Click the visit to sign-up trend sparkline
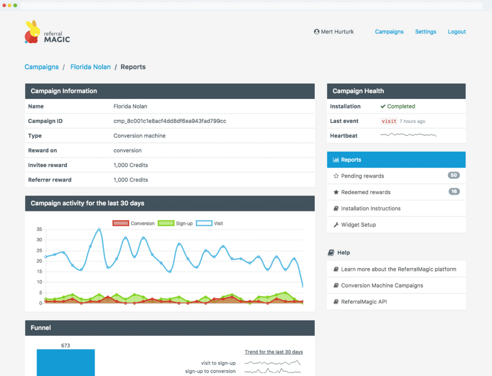The height and width of the screenshot is (376, 492). 272,363
